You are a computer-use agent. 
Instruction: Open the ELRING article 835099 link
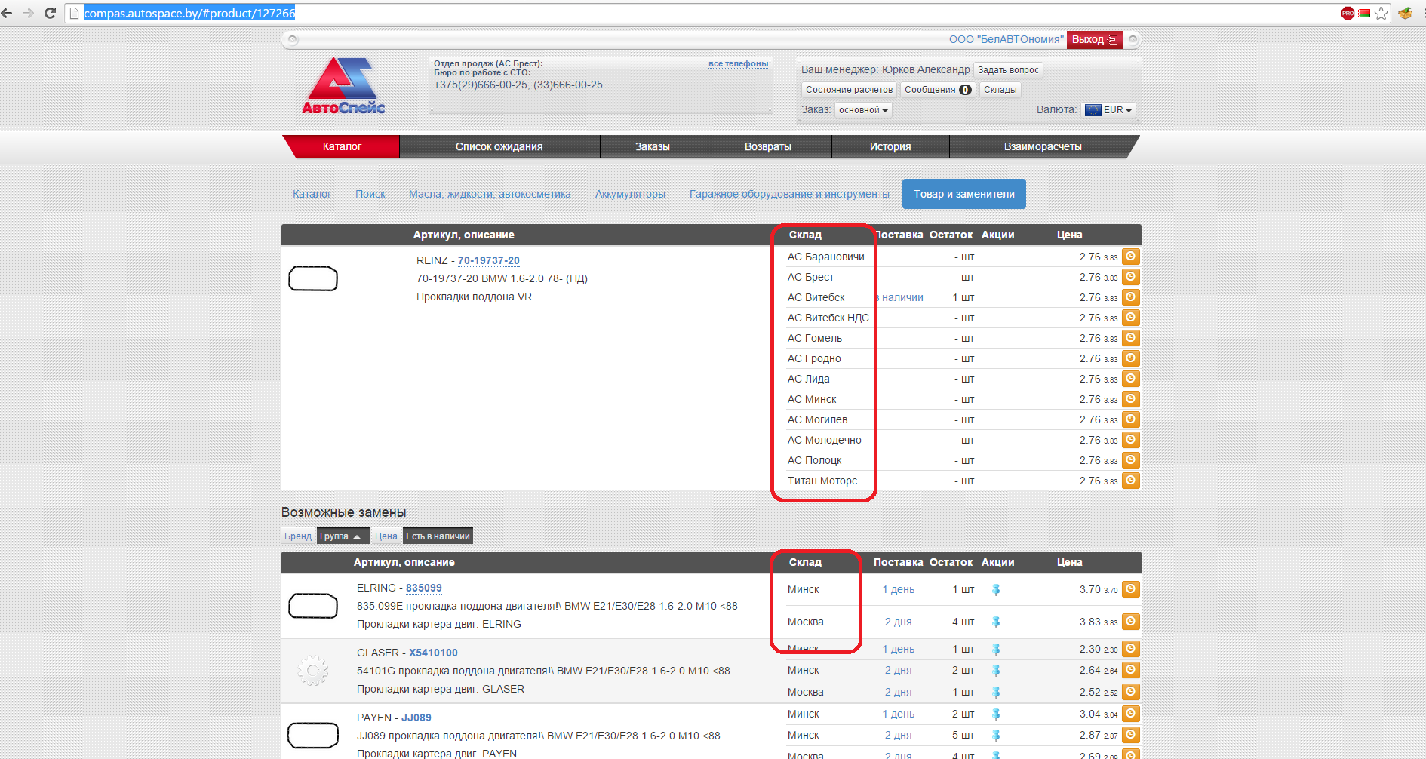[x=423, y=588]
